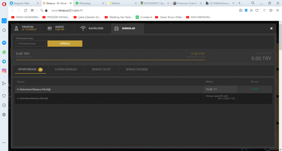Click the Uygula apply button
The width and height of the screenshot is (282, 151).
point(65,44)
